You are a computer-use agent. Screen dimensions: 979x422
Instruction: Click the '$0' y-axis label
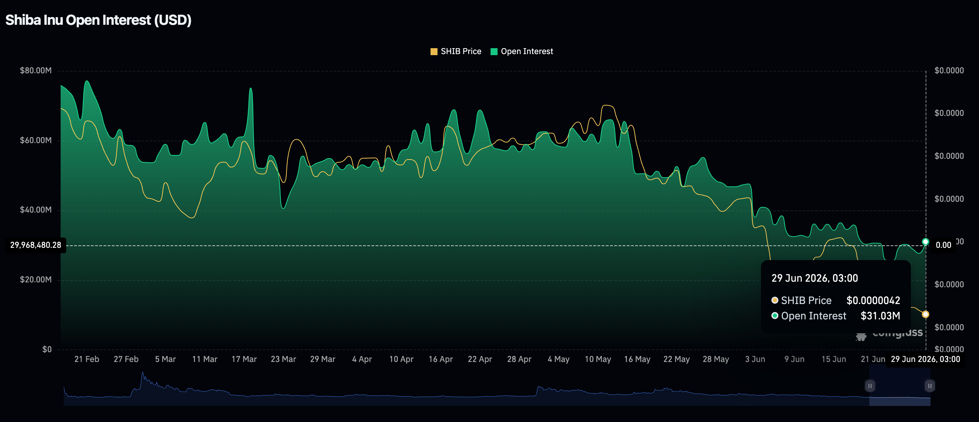click(x=47, y=349)
